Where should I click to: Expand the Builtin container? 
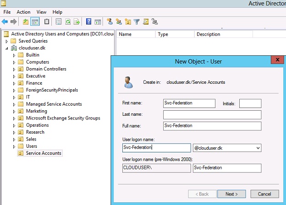[x=14, y=55]
